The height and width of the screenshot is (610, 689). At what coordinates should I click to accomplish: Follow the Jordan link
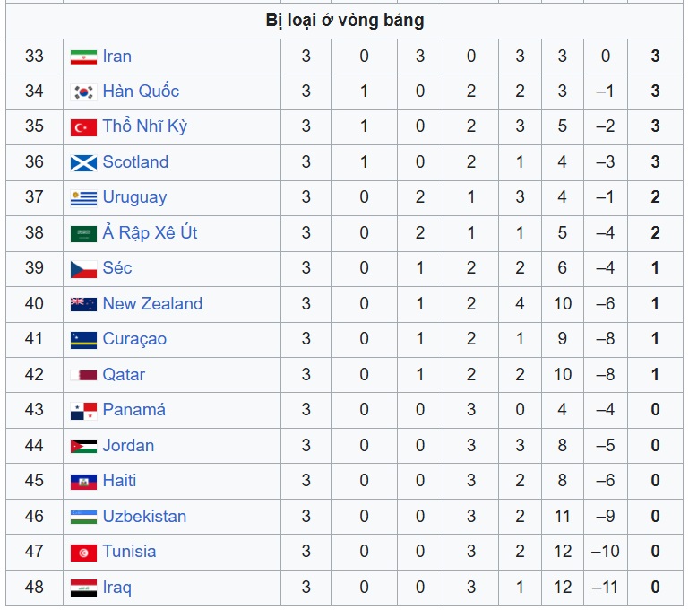(x=128, y=446)
